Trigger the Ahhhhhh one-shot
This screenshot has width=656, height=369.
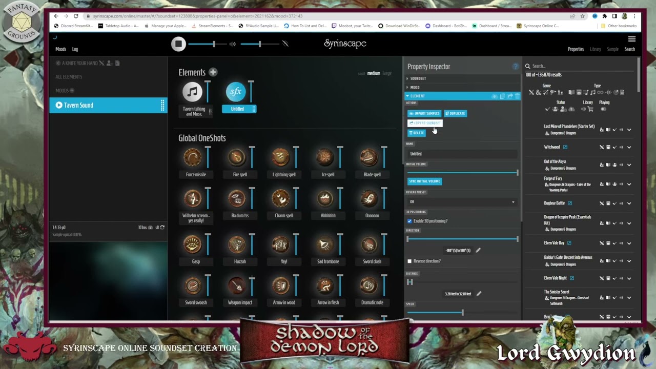(x=325, y=199)
